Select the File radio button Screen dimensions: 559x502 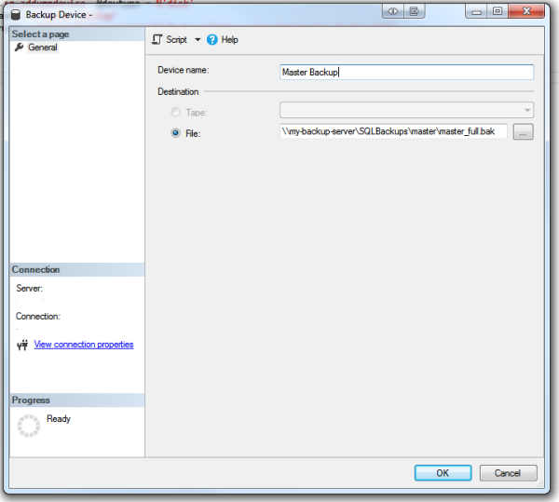[176, 133]
